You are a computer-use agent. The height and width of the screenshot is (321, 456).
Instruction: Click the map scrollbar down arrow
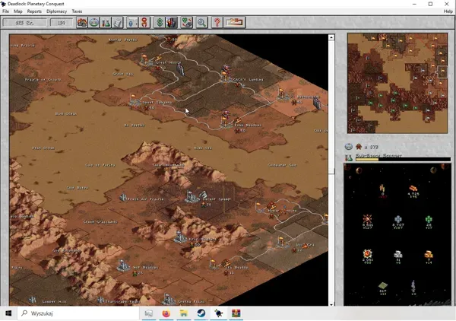click(x=331, y=304)
